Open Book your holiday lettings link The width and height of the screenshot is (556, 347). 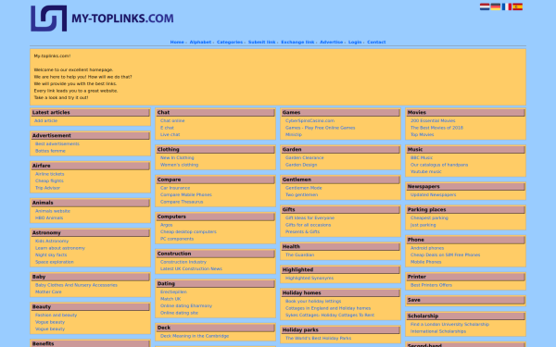313,302
